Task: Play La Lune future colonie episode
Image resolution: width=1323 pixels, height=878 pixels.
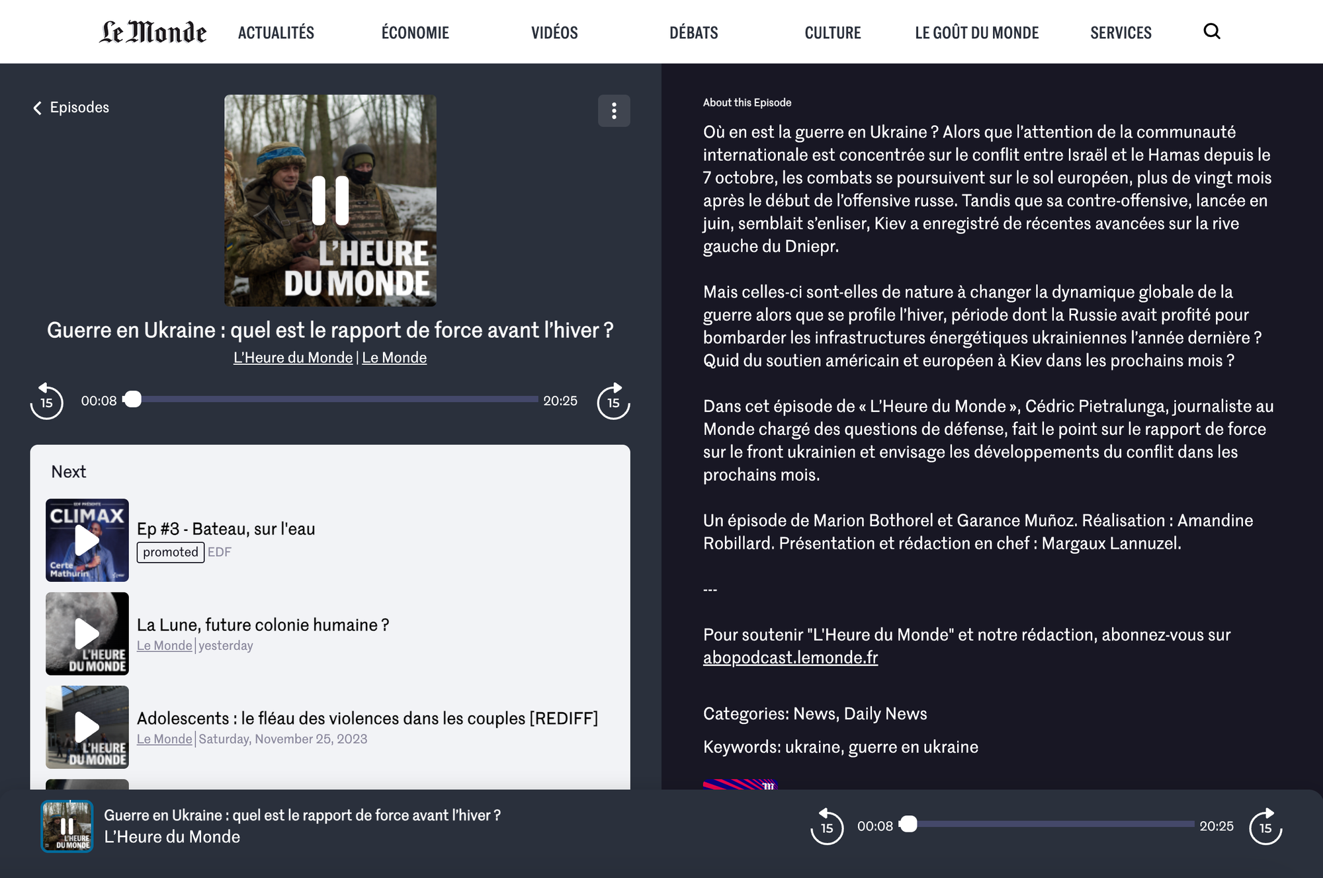Action: [x=87, y=633]
